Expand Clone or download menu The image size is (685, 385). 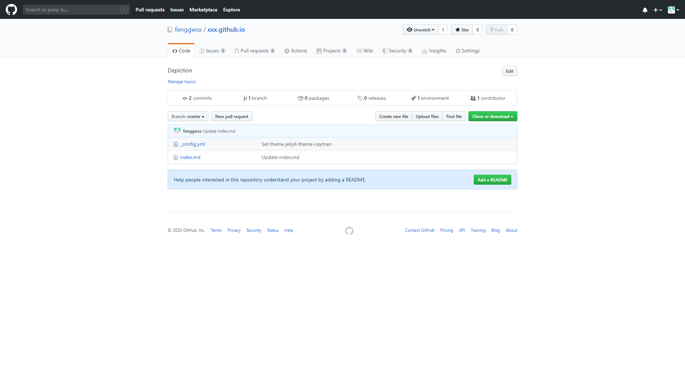pos(492,117)
